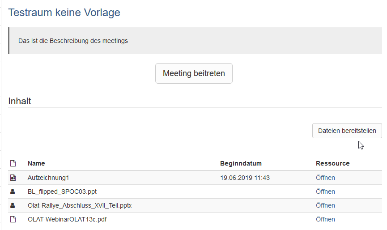Click the 19.06.2019 11:43 start date cell
Image resolution: width=387 pixels, height=230 pixels.
[x=245, y=178]
